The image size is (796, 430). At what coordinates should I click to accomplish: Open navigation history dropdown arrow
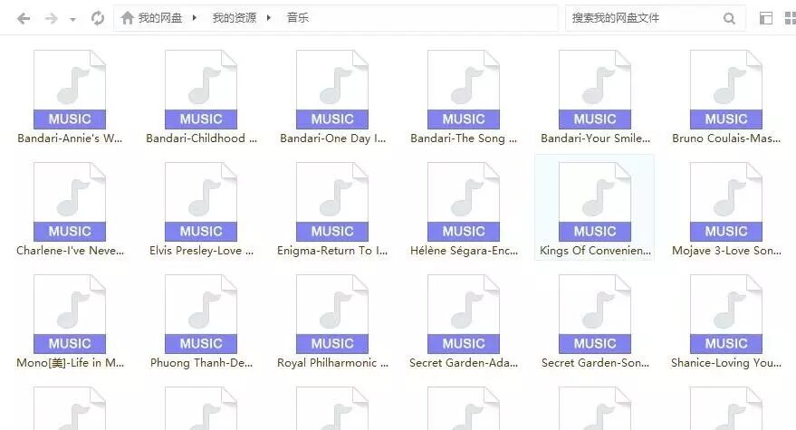[72, 20]
